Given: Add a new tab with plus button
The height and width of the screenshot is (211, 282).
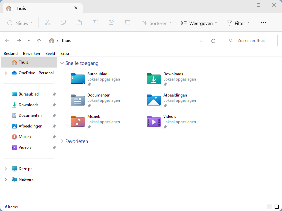Looking at the screenshot, I should pos(91,8).
